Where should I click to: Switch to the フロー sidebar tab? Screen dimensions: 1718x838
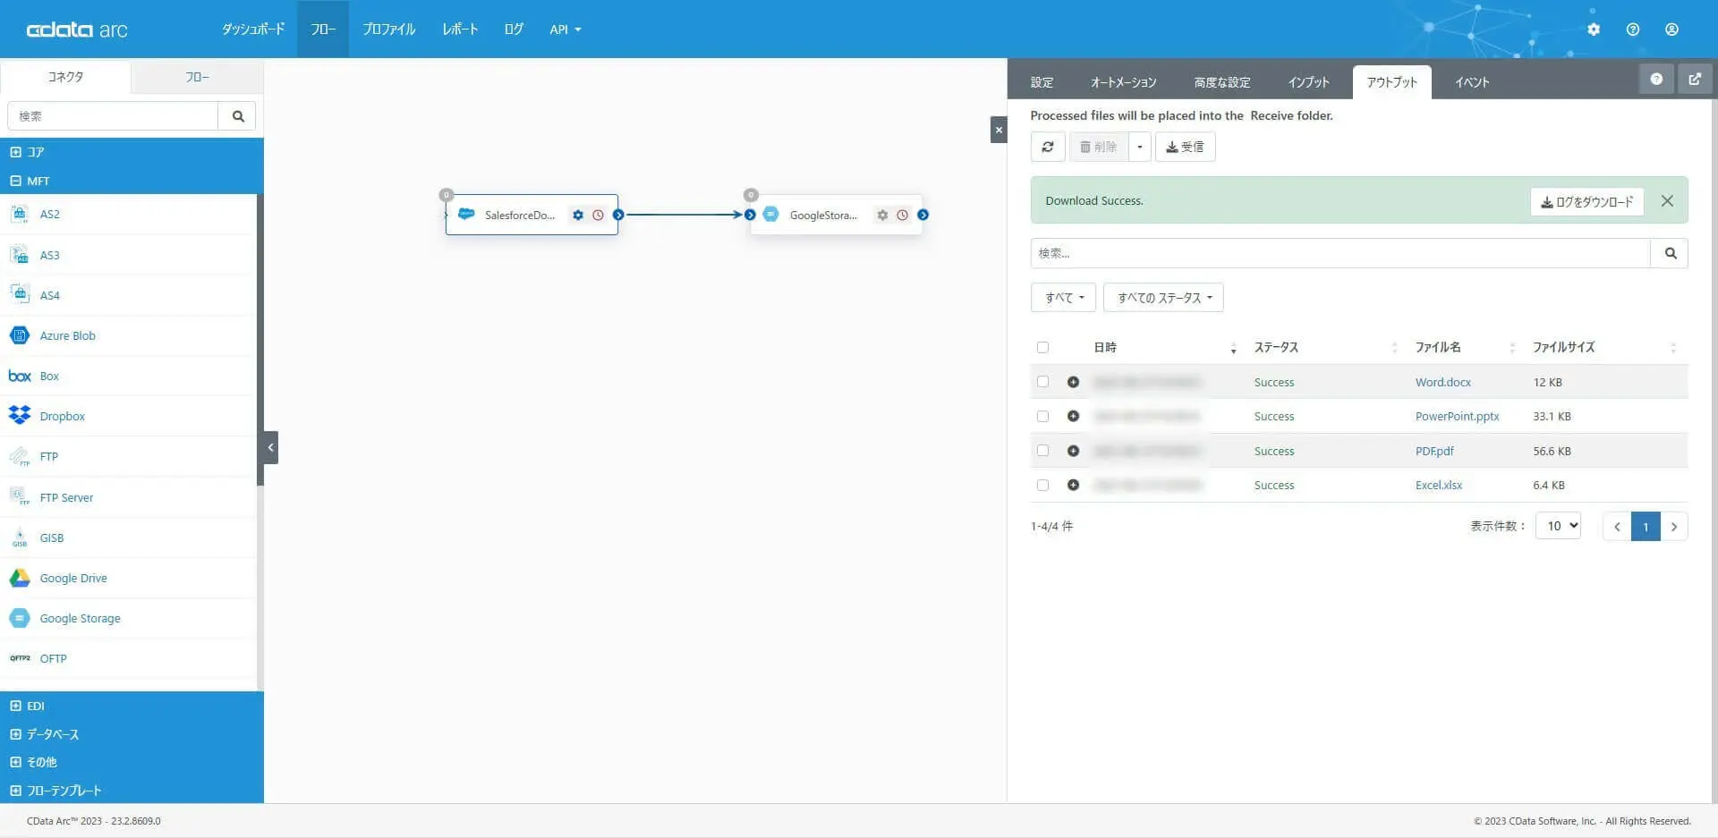(x=198, y=78)
